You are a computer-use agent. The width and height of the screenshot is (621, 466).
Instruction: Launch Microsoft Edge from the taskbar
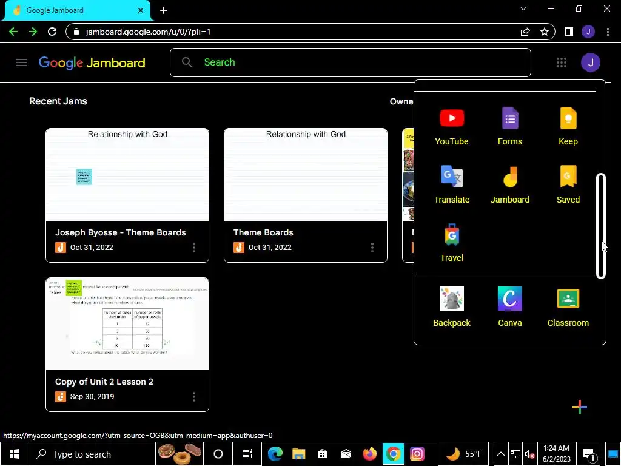[x=275, y=454]
